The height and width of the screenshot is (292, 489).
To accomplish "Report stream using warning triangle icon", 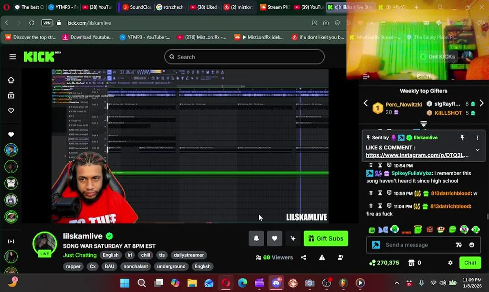I will pos(322,257).
